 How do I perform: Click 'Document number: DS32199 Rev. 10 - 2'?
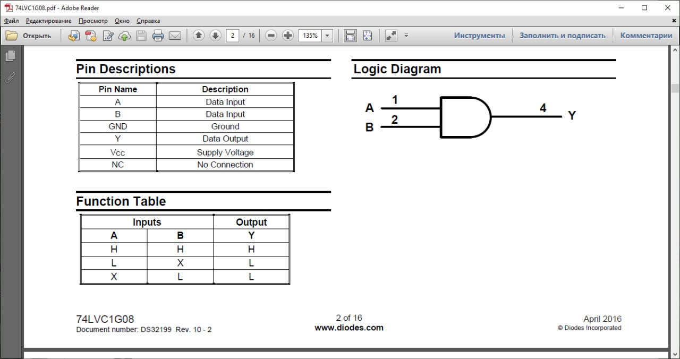[x=144, y=329]
